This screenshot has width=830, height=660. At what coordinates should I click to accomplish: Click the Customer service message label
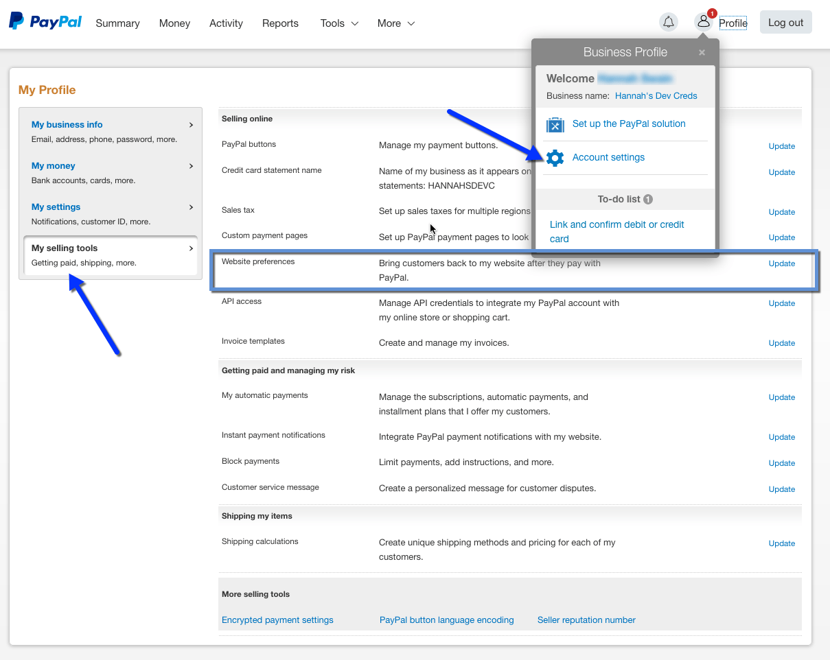click(270, 488)
